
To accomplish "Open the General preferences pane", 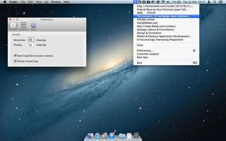I will pos(13,27).
